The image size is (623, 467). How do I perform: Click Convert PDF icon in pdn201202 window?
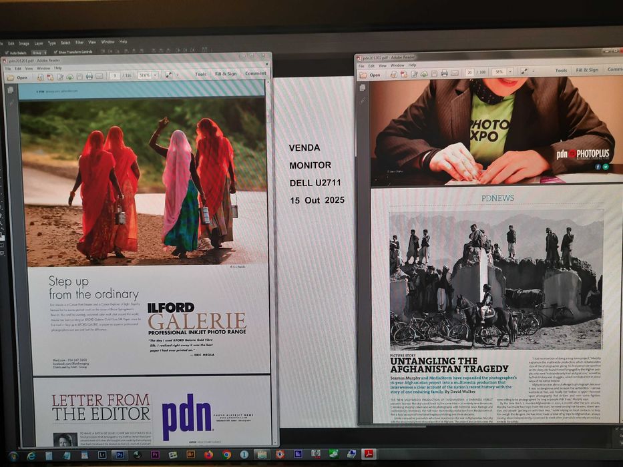pos(404,74)
